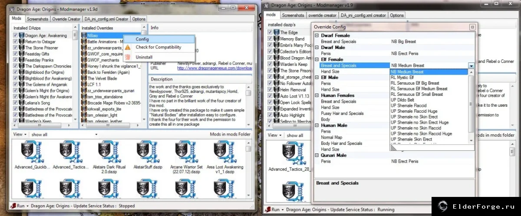Toggle the tal_storage_chest checkbox
Image resolution: width=521 pixels, height=216 pixels.
coord(270,77)
